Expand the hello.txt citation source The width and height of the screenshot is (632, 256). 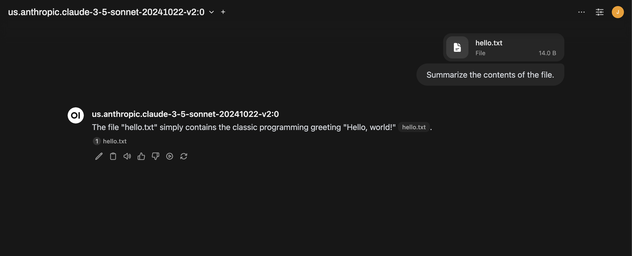(109, 141)
